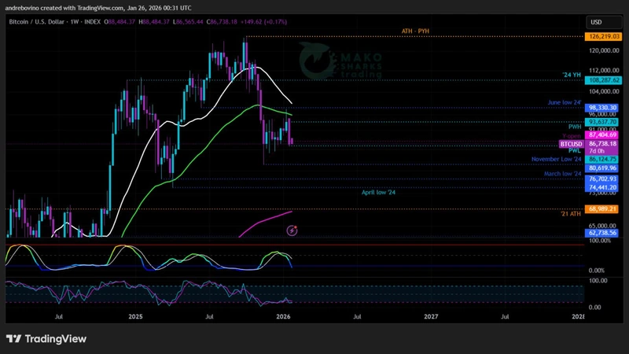The width and height of the screenshot is (629, 354).
Task: Select the 'March low '24' level label
Action: [x=562, y=174]
